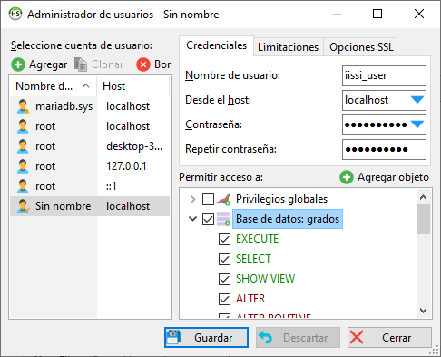The height and width of the screenshot is (357, 441).
Task: Click the Base de datos: grados label
Action: (x=288, y=219)
